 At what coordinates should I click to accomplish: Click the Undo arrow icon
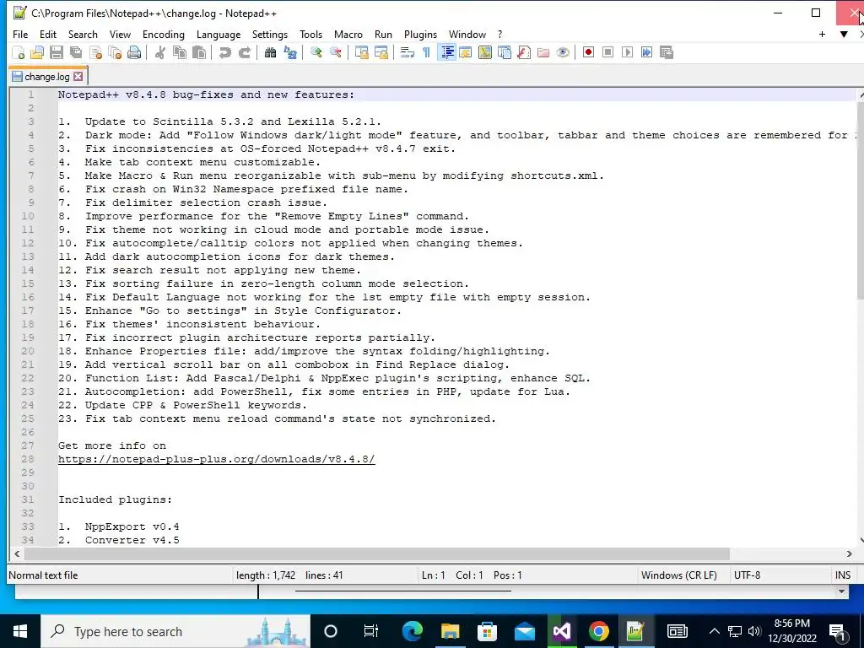tap(224, 53)
